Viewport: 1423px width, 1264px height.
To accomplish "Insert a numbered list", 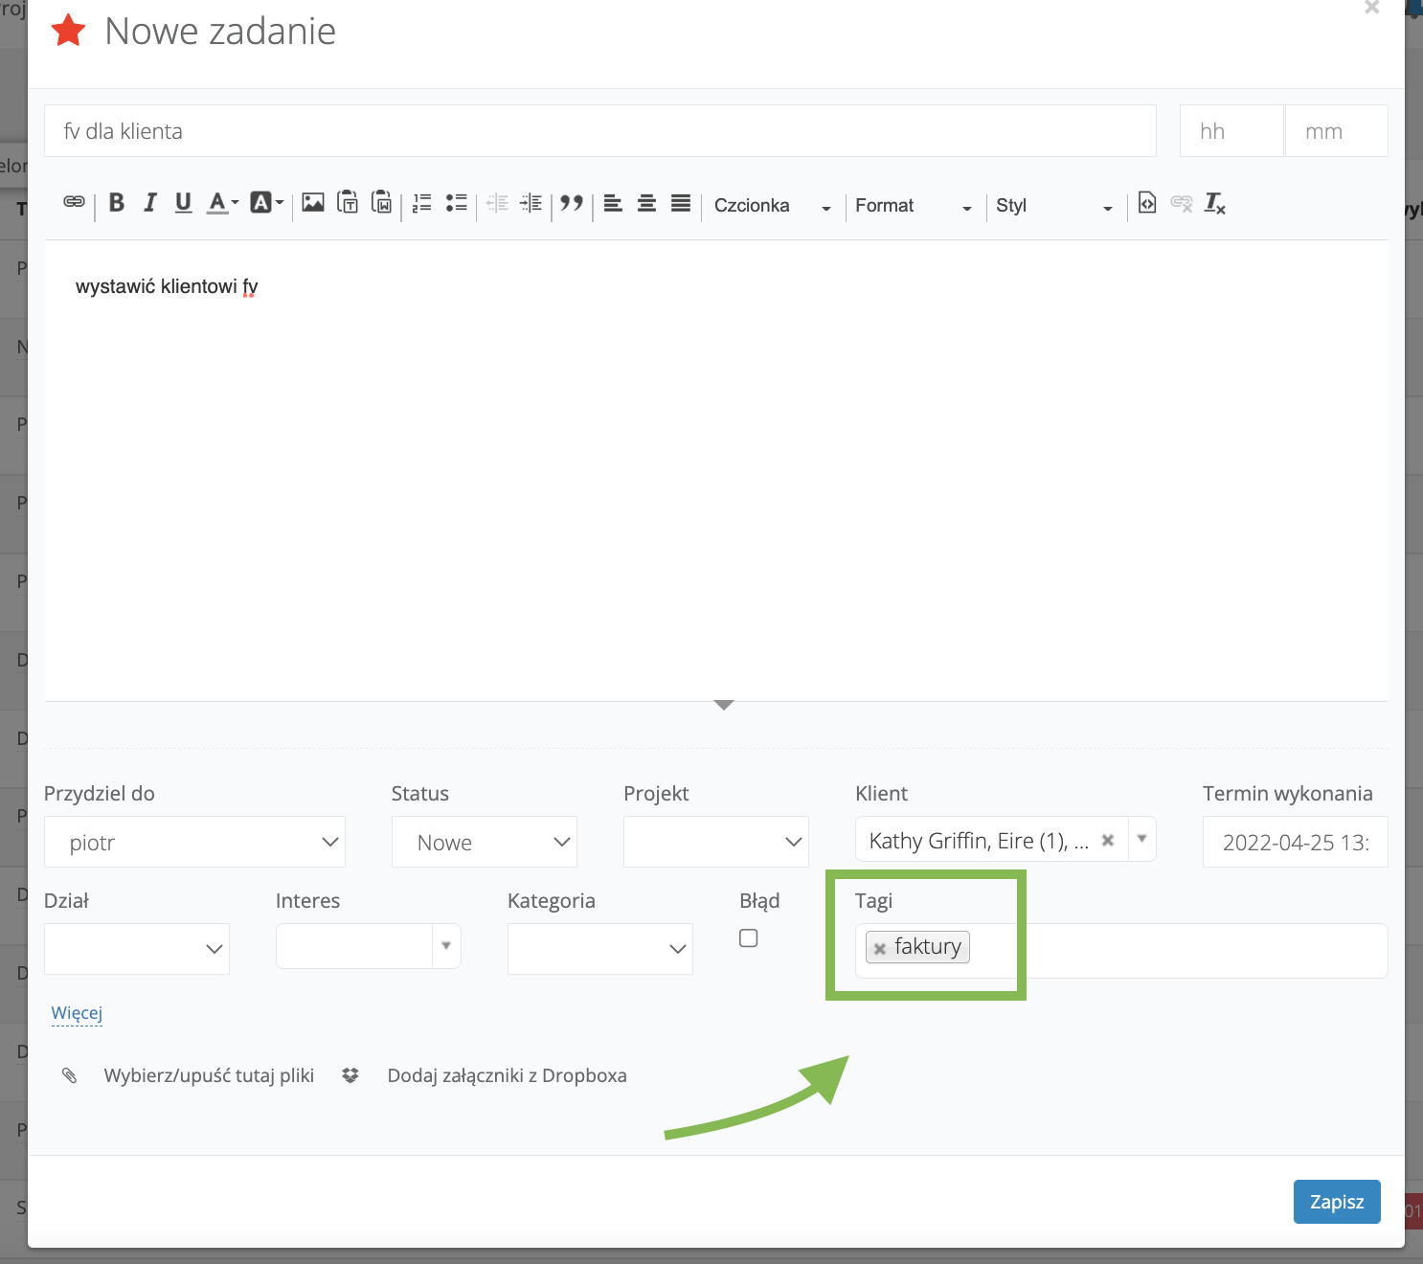I will (x=421, y=203).
